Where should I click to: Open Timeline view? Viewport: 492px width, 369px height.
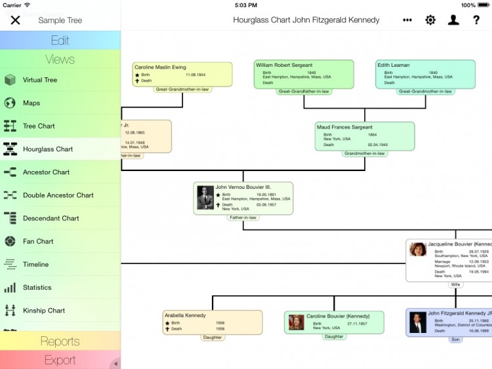[x=60, y=264]
